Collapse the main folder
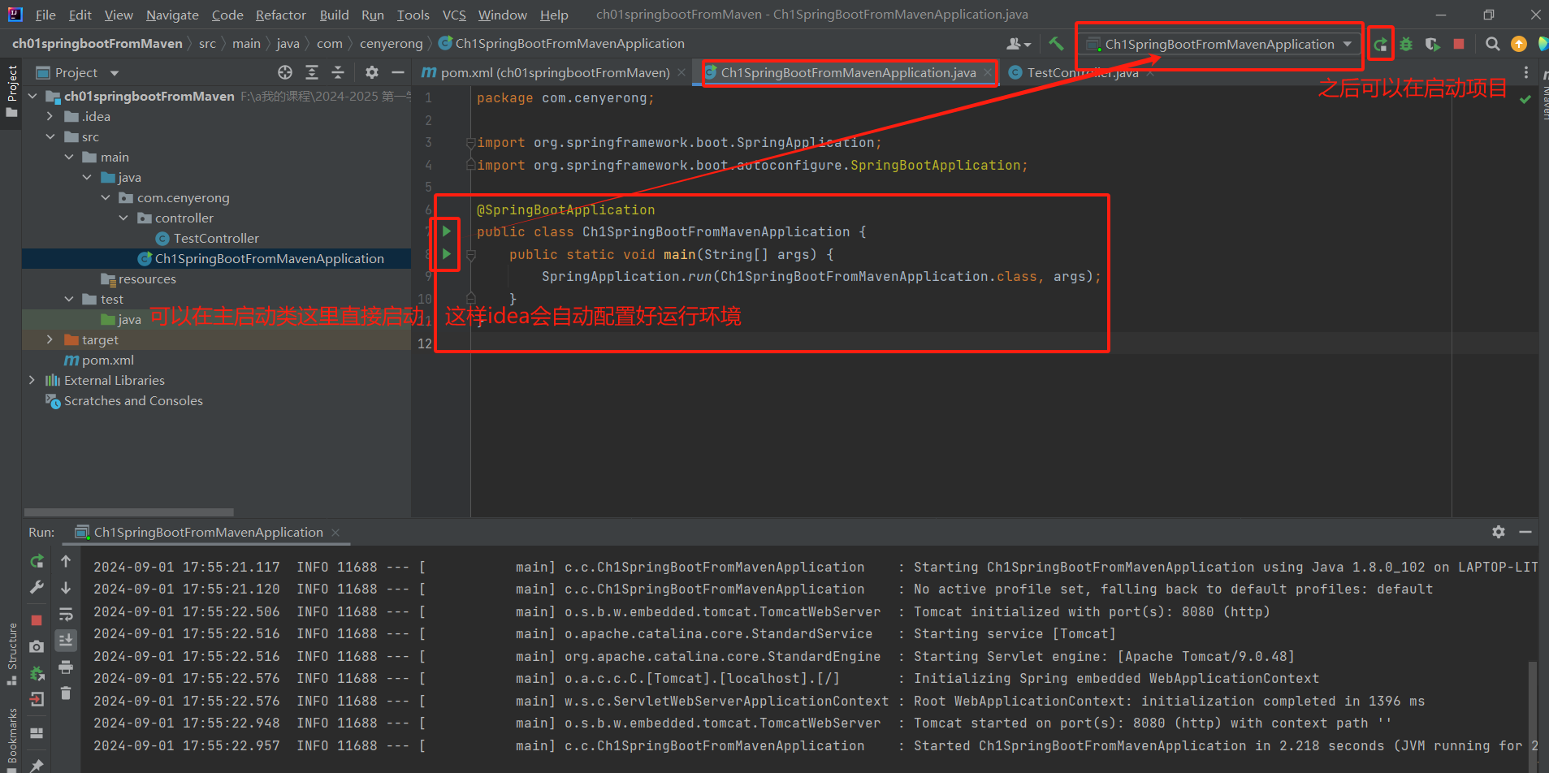Screen dimensions: 1549x773 coord(68,157)
